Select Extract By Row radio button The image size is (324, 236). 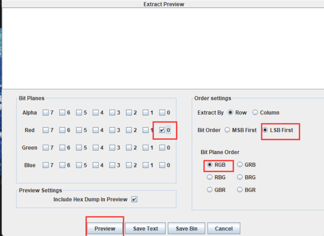pos(230,113)
